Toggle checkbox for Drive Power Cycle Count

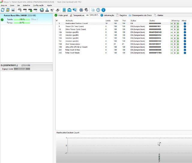point(185,29)
